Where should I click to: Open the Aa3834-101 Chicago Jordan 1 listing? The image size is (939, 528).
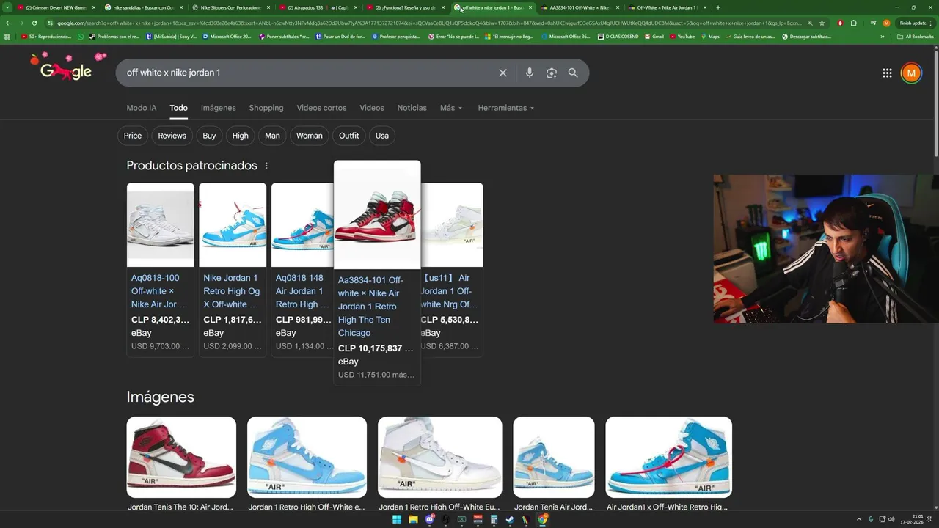click(x=377, y=272)
